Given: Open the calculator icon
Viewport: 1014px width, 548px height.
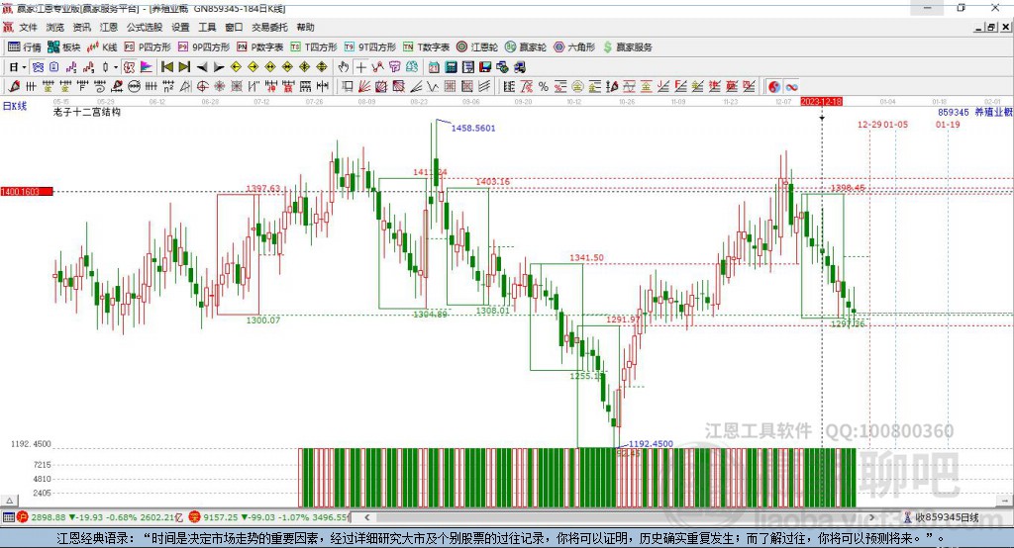Looking at the screenshot, I should tap(451, 66).
